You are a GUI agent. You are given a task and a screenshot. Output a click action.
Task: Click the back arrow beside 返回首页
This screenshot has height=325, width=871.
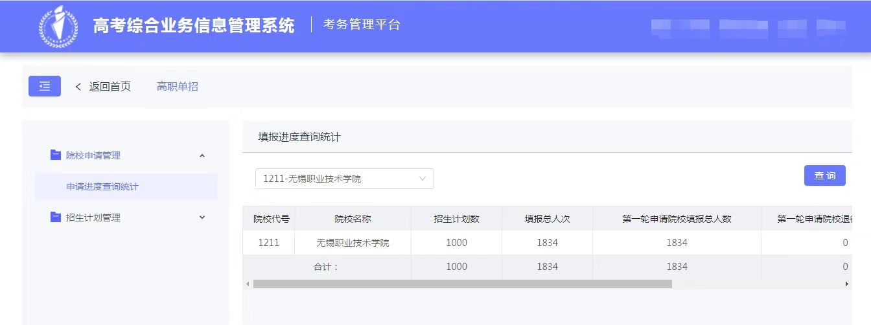pos(78,87)
